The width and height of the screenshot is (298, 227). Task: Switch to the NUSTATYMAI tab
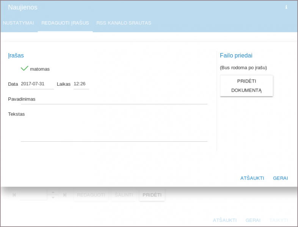[19, 23]
